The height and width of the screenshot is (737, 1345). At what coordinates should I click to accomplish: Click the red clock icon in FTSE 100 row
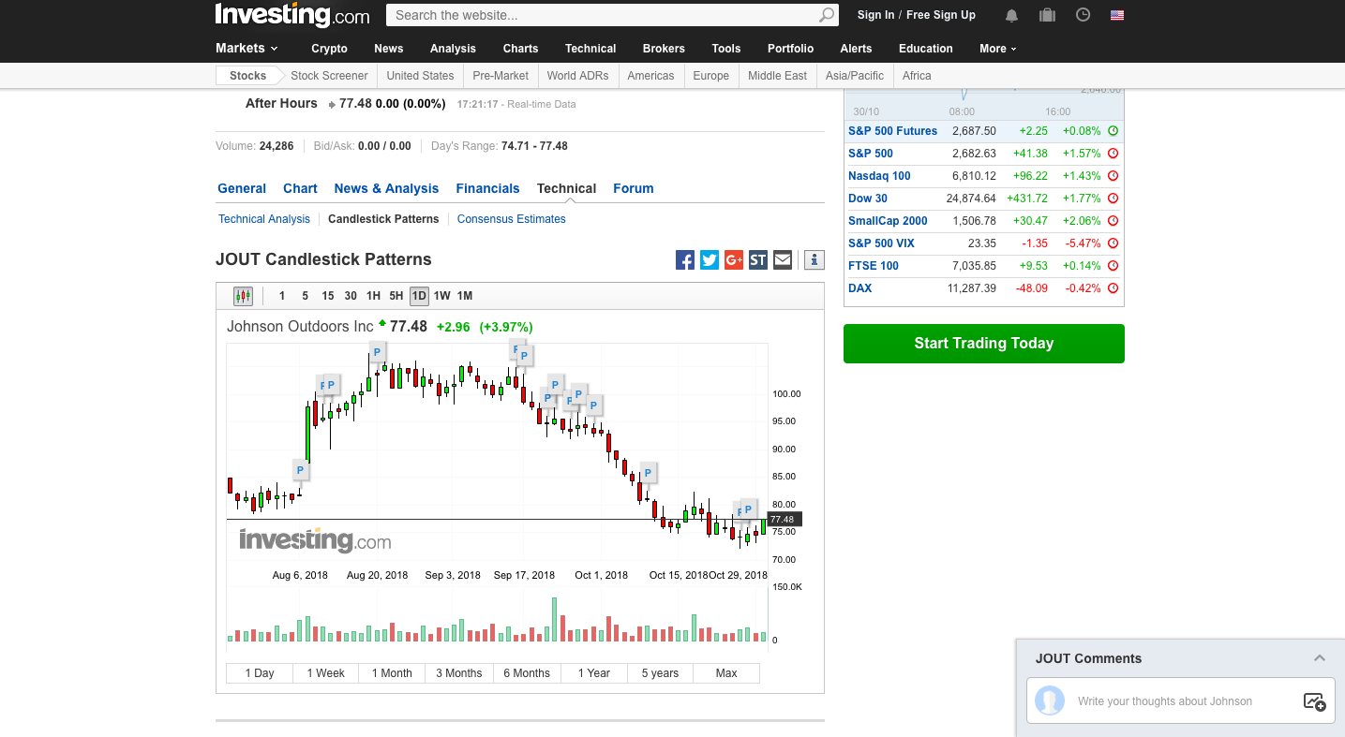click(1113, 266)
